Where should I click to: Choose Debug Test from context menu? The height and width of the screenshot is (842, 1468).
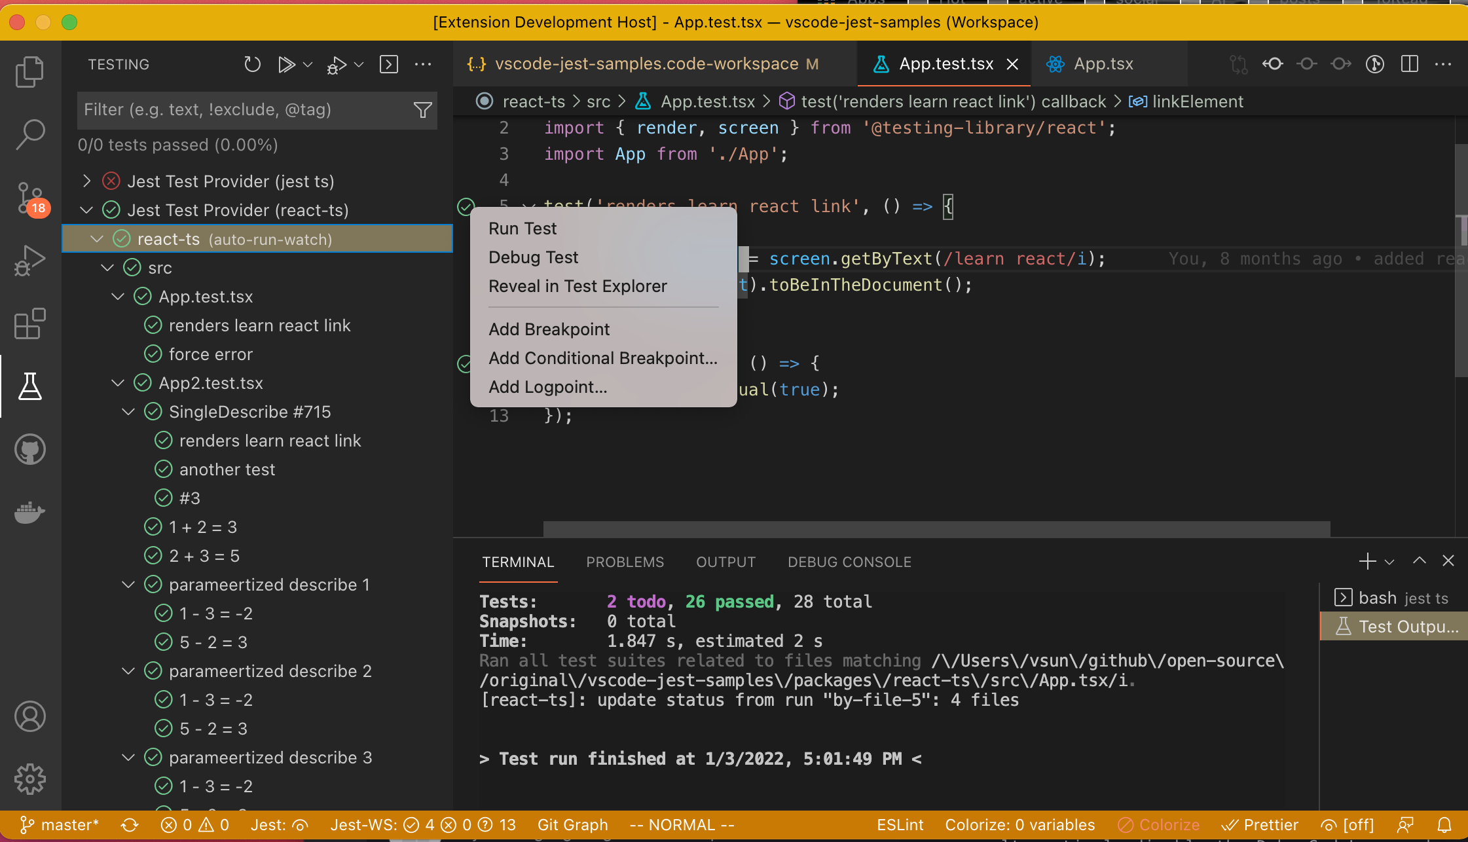click(x=533, y=257)
